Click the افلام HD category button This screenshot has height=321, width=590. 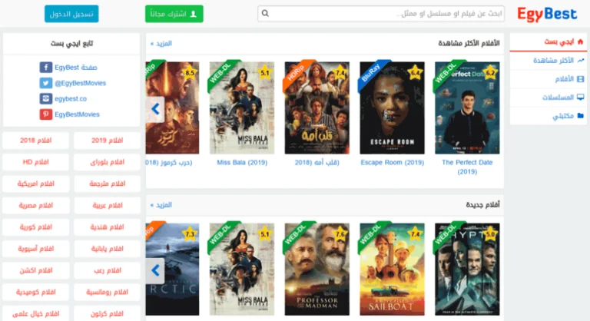coord(36,162)
